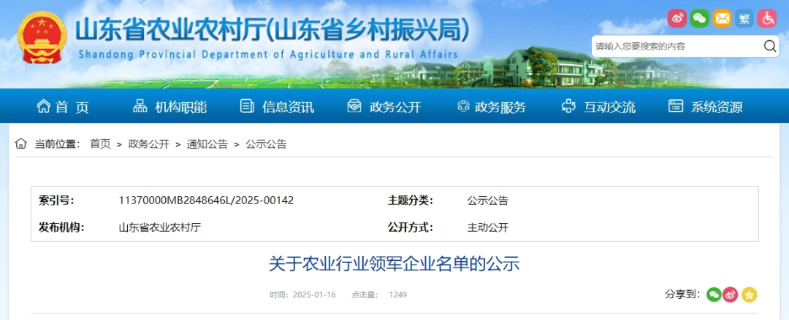Open the Weibo icon in the header

pyautogui.click(x=676, y=18)
